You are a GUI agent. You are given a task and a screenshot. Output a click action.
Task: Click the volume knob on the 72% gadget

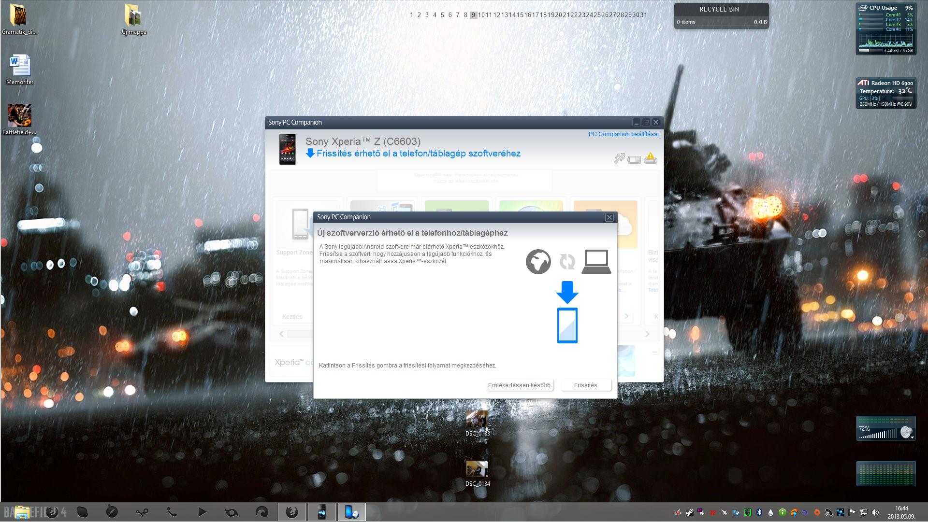906,432
